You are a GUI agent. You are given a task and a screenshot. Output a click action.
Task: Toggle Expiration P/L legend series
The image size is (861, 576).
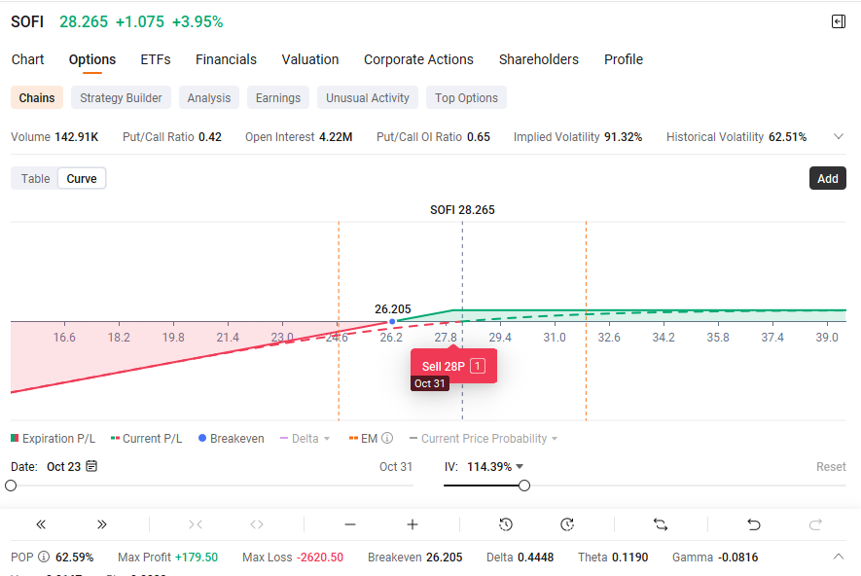click(x=53, y=438)
